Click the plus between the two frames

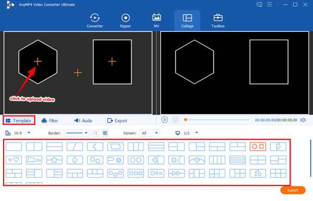click(x=78, y=73)
